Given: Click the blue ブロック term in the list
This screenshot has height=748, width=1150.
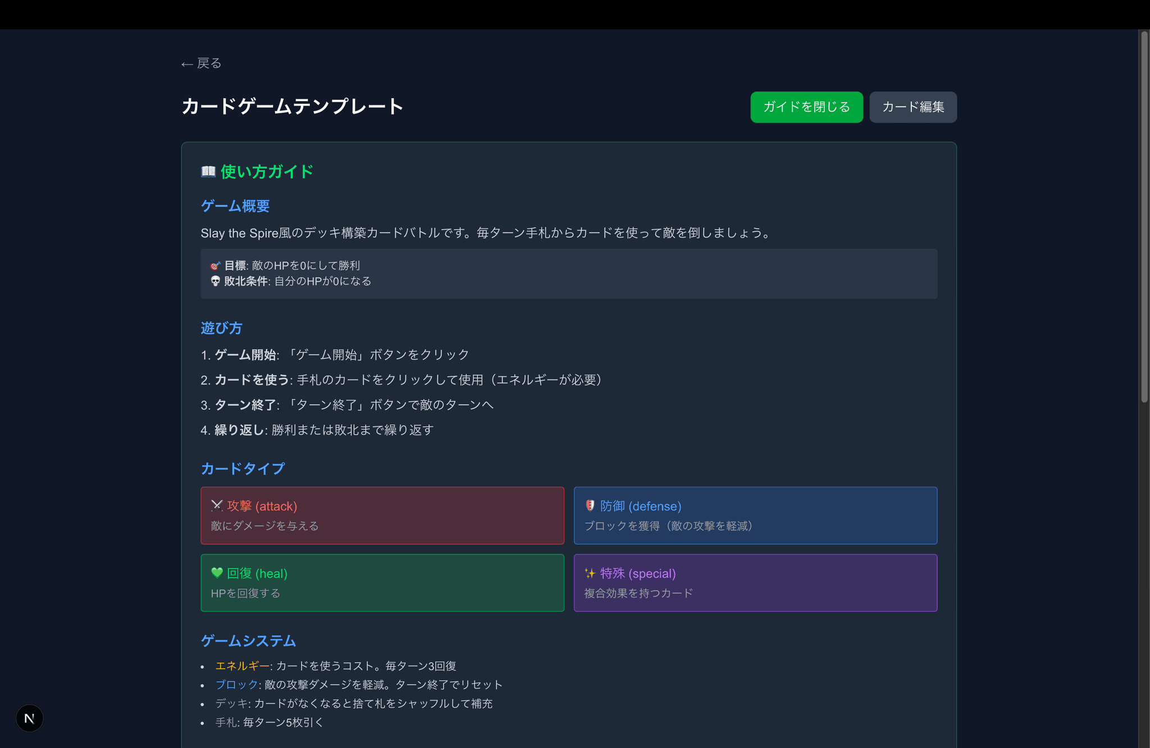Looking at the screenshot, I should (236, 685).
